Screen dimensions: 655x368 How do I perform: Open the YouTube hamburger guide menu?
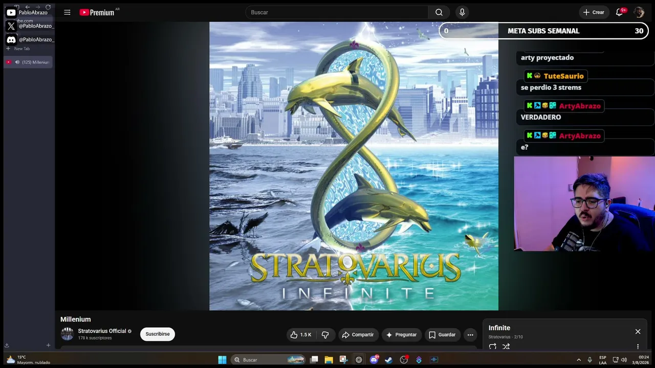tap(67, 12)
